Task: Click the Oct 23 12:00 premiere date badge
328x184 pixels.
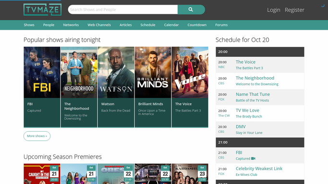Action: 202,173
